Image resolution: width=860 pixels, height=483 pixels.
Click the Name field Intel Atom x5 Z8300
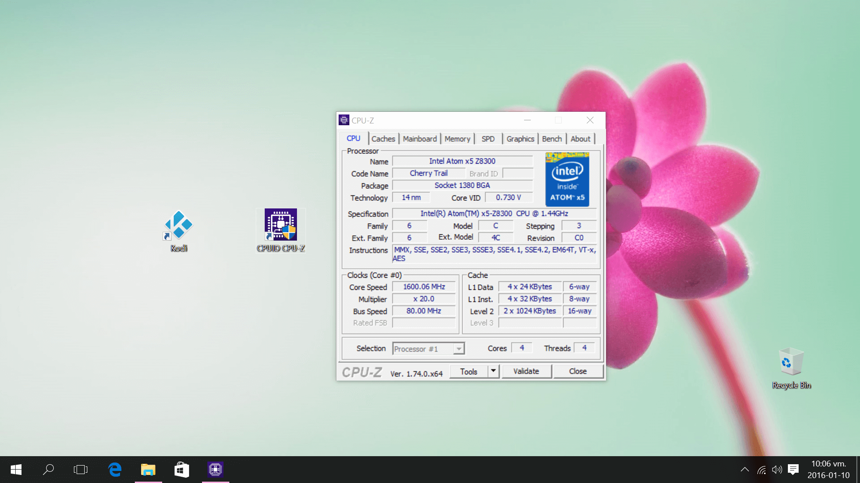462,161
